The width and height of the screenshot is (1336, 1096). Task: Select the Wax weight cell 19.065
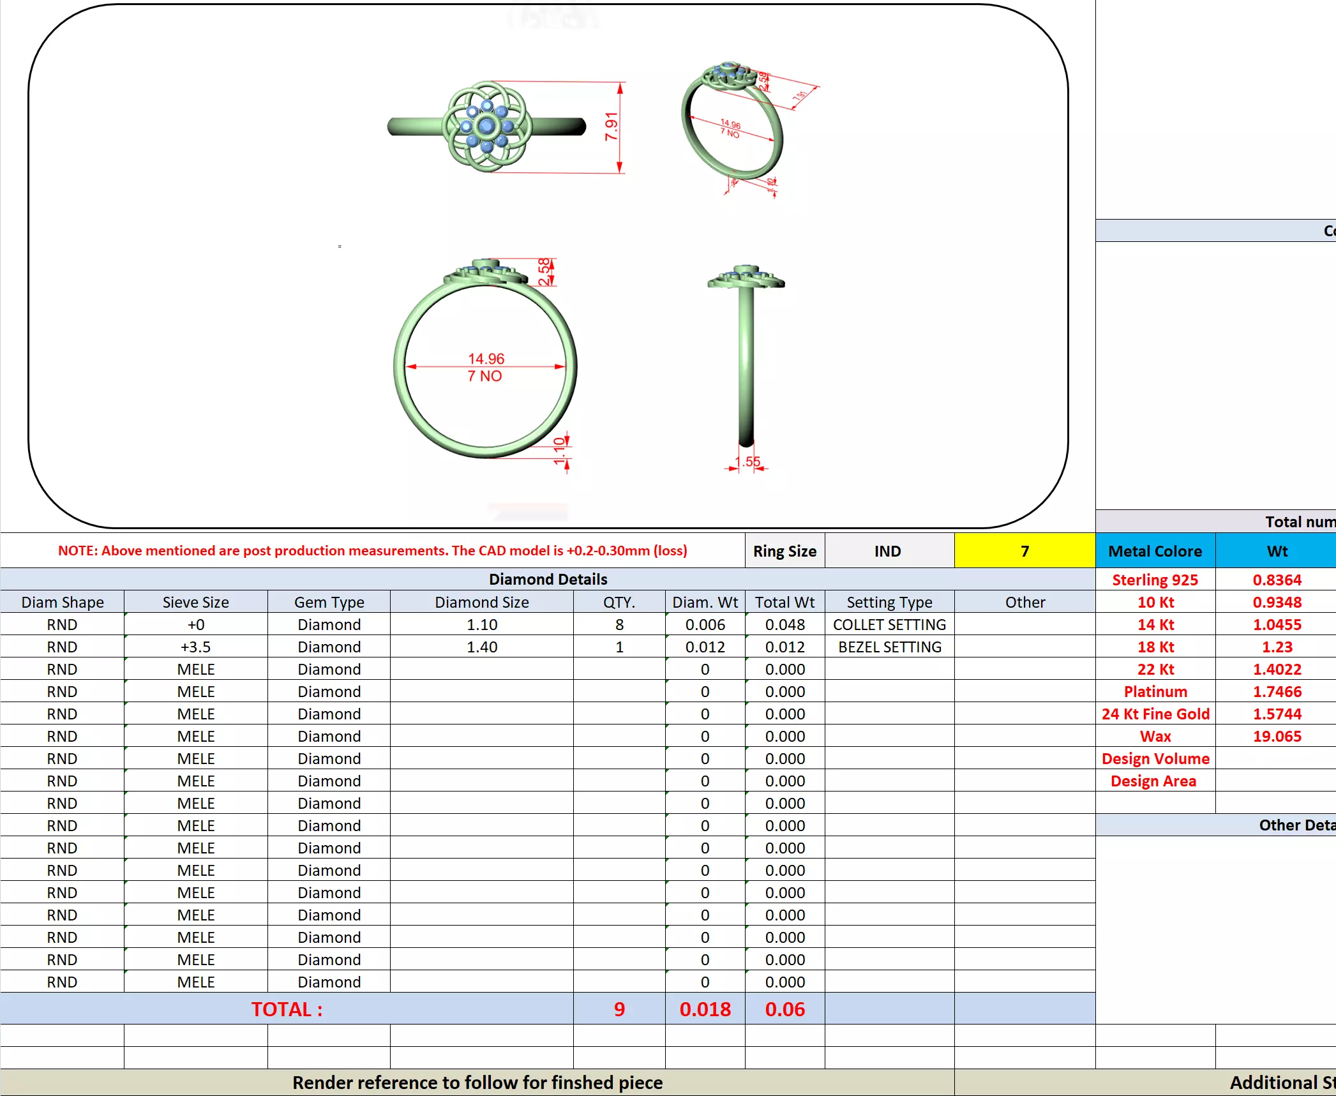1277,736
